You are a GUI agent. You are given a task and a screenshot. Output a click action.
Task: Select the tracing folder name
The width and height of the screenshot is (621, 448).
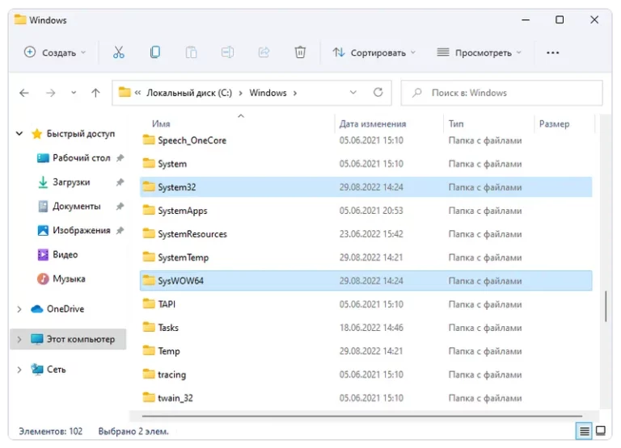(172, 375)
